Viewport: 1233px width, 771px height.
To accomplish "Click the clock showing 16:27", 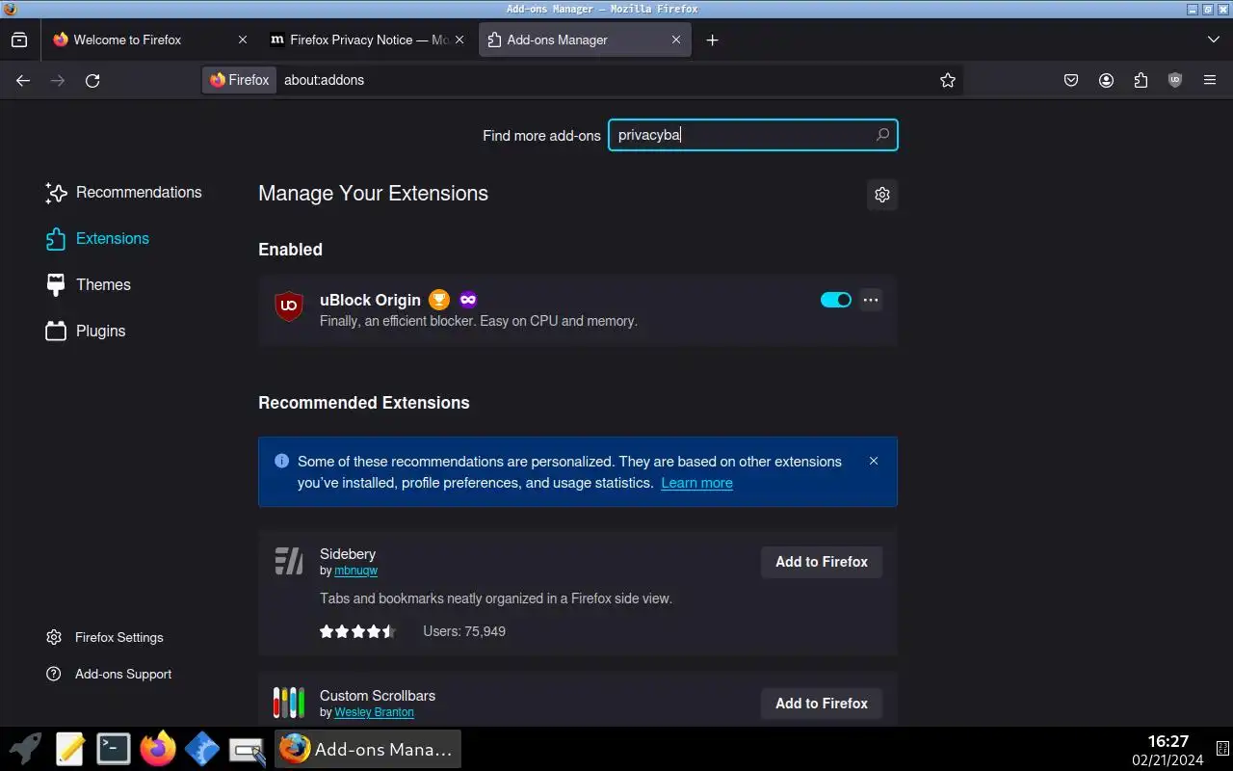I will [x=1167, y=741].
